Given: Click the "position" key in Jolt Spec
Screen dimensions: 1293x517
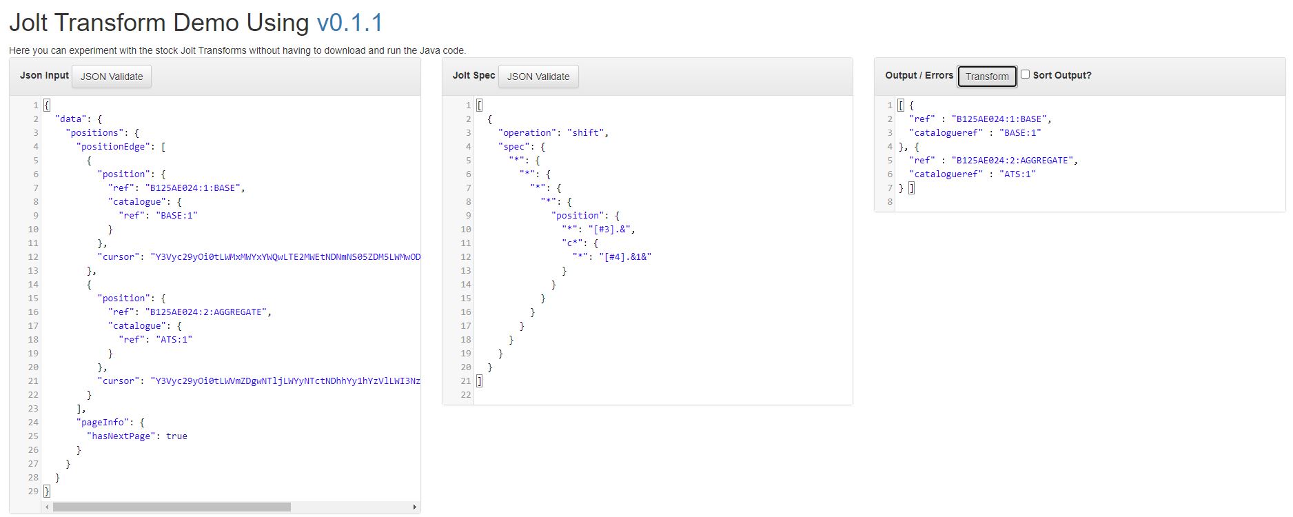Looking at the screenshot, I should click(x=578, y=215).
